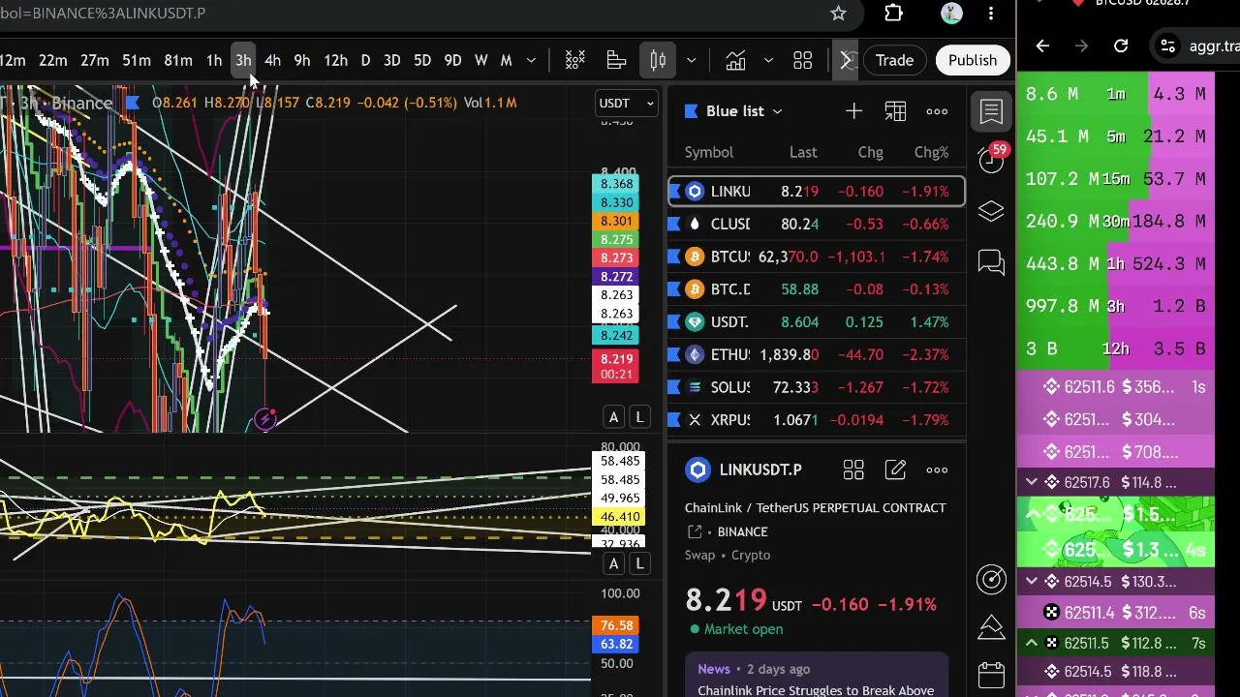The image size is (1240, 697).
Task: Toggle auto-scale A on RSI pane
Action: point(613,563)
